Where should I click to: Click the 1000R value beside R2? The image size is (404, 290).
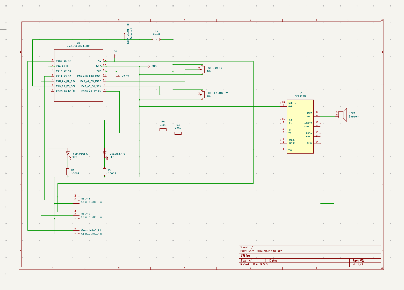112,173
